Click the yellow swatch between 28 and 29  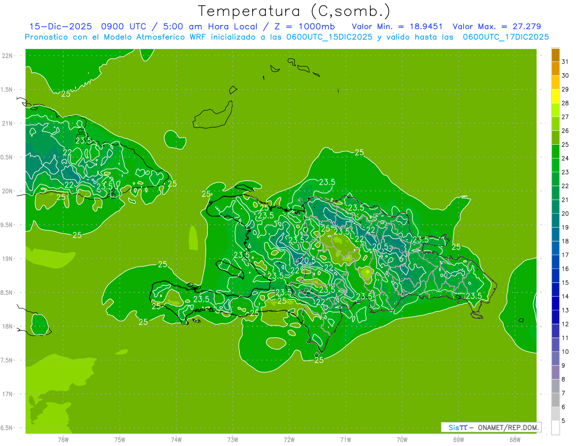coord(555,97)
